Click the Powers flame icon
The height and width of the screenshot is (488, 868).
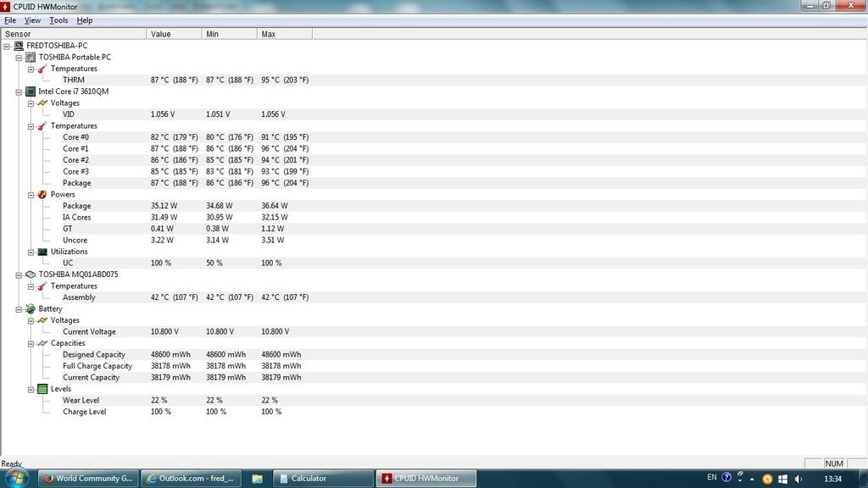42,195
